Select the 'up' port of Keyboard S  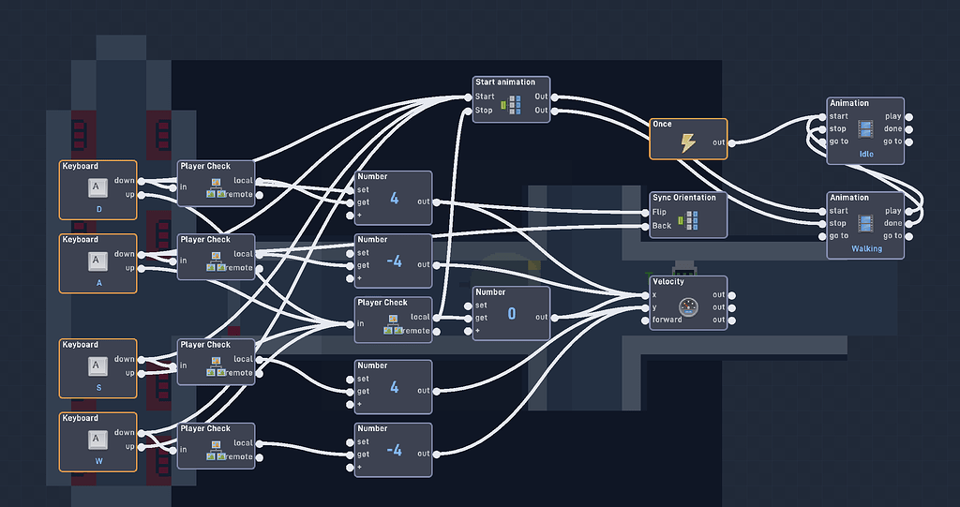(142, 374)
